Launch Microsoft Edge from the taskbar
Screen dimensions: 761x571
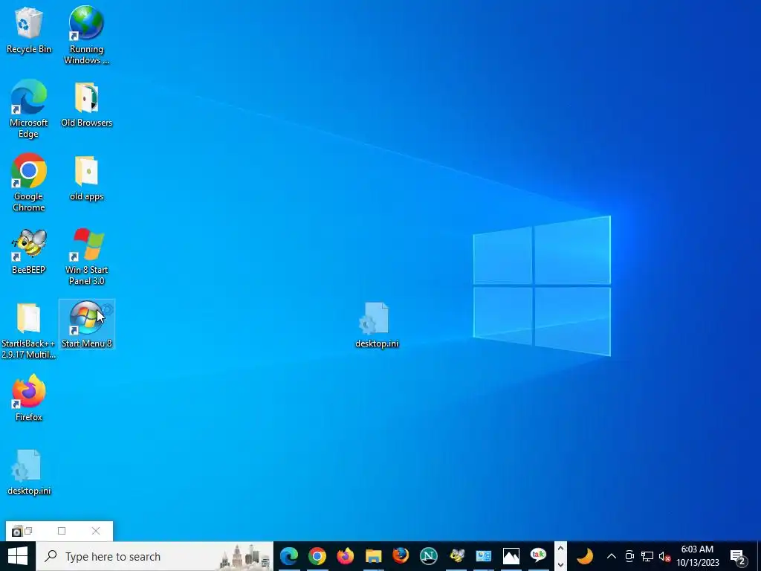pyautogui.click(x=289, y=556)
